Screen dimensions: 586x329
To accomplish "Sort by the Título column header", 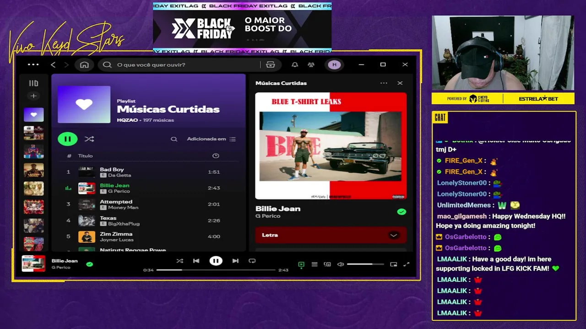I will point(85,156).
